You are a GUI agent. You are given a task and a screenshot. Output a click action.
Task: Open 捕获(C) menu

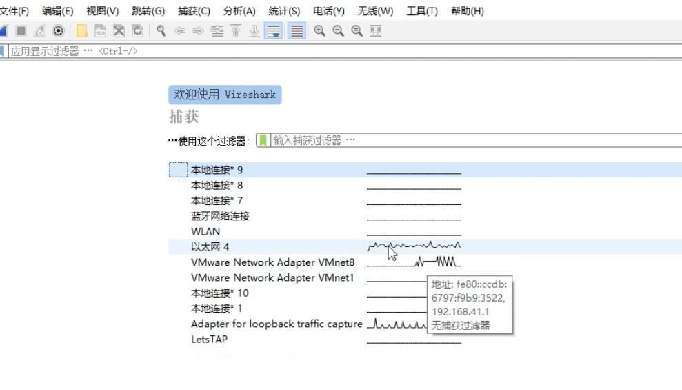click(194, 11)
